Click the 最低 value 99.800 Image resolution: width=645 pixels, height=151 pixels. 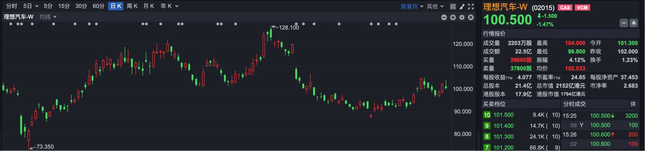click(576, 51)
